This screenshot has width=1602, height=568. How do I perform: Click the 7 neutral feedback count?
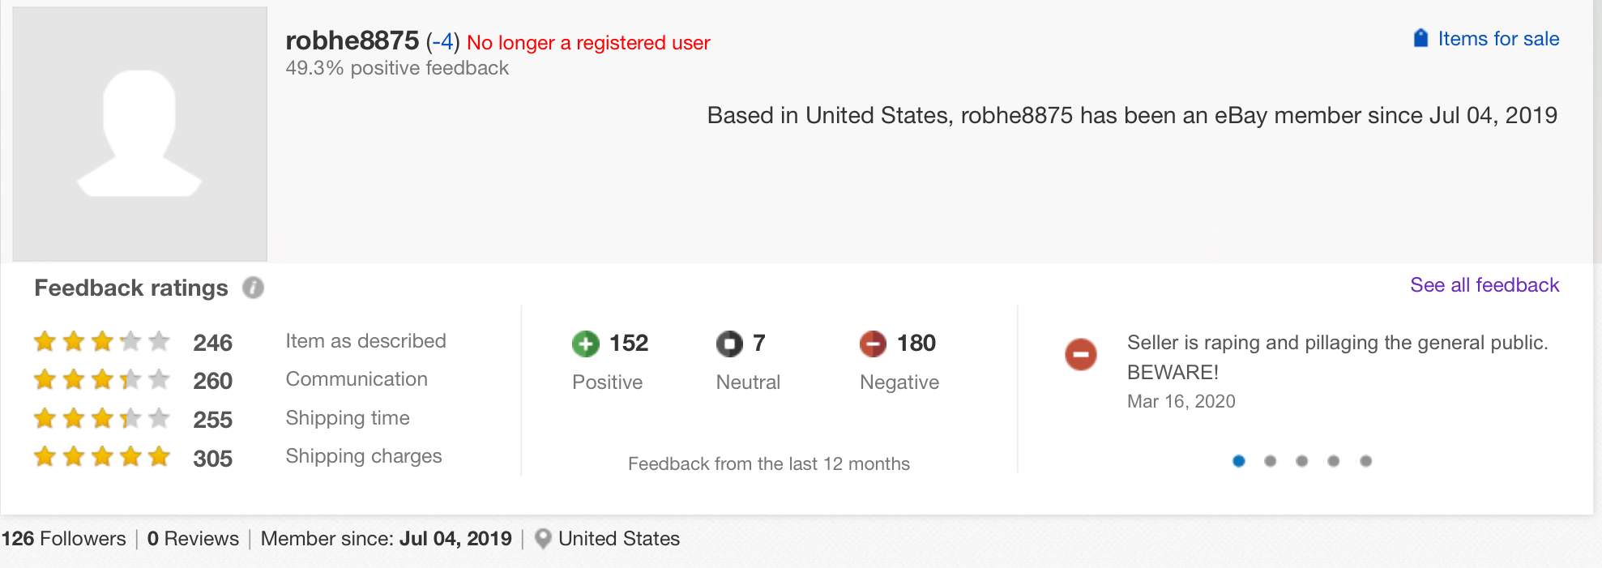(x=759, y=343)
